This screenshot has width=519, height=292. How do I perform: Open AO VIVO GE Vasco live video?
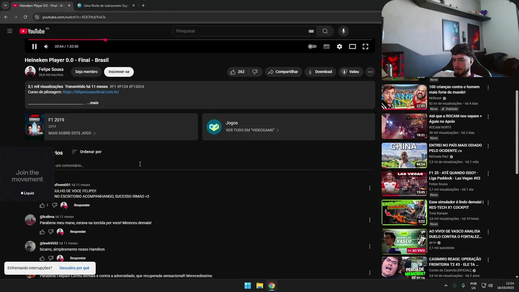pyautogui.click(x=404, y=242)
